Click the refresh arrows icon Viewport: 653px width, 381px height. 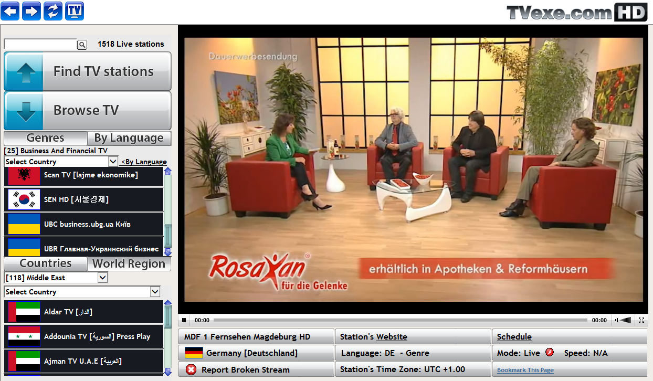(53, 10)
